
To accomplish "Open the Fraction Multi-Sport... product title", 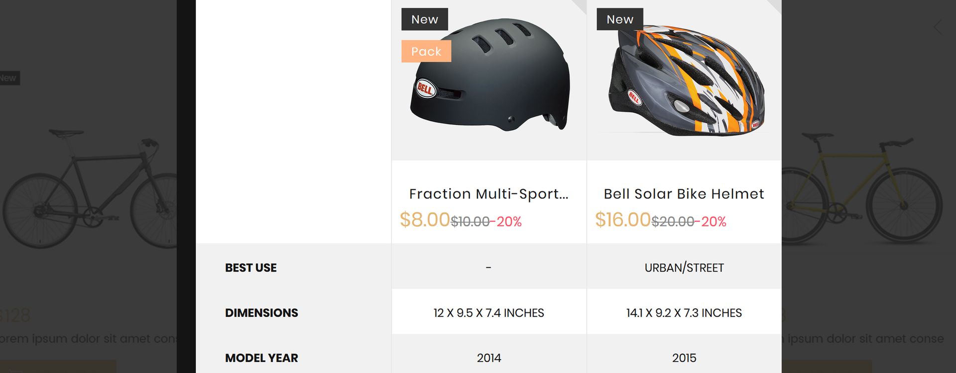I will [489, 194].
